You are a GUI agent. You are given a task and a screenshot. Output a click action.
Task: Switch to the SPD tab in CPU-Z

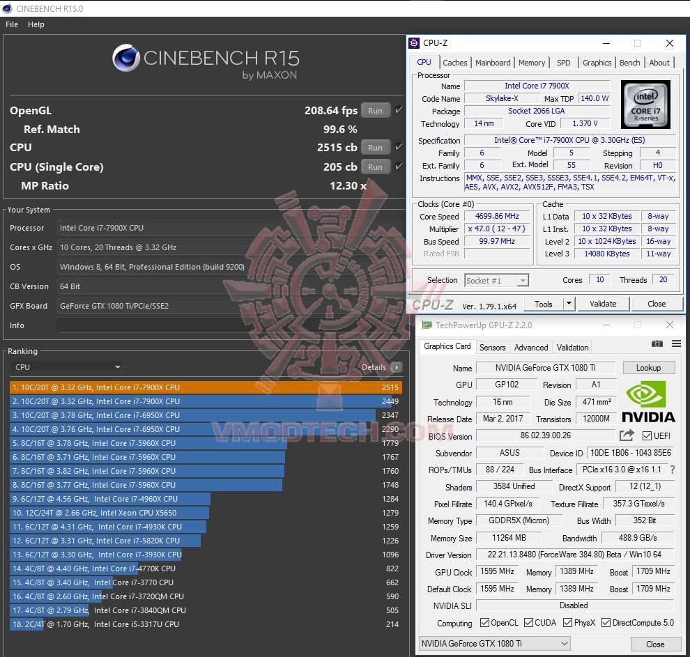pyautogui.click(x=563, y=63)
